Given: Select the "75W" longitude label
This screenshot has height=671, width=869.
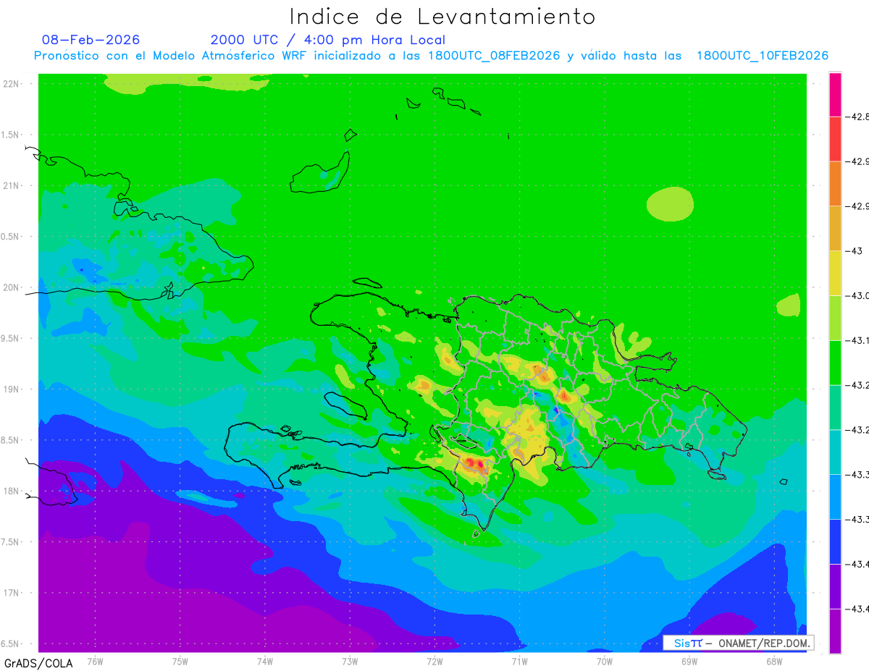Looking at the screenshot, I should tap(180, 662).
